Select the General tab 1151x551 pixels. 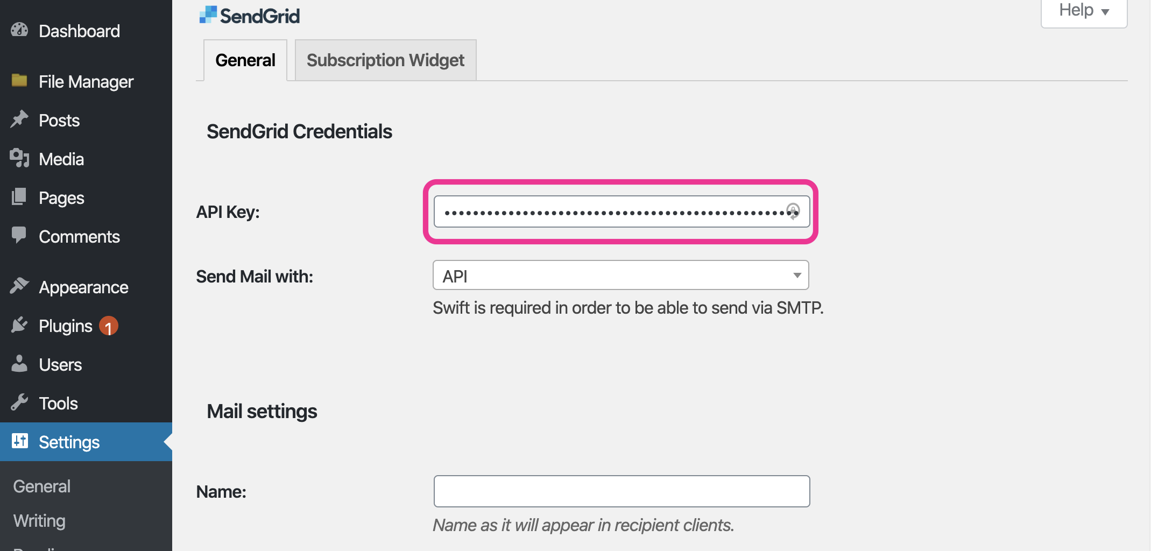tap(245, 60)
